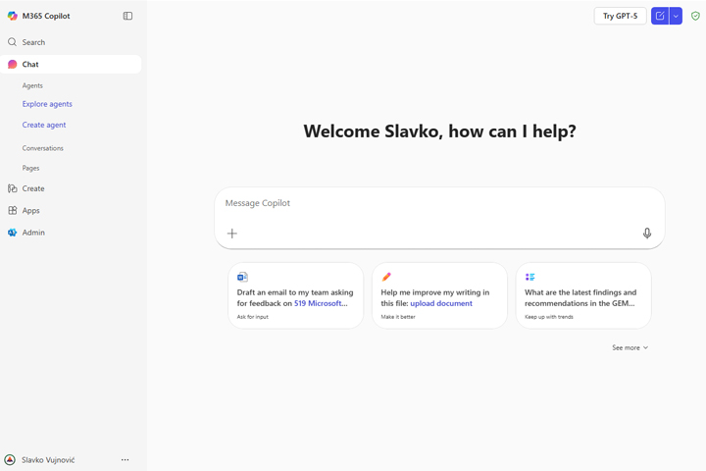
Task: Click the green shield protection icon
Action: (695, 16)
